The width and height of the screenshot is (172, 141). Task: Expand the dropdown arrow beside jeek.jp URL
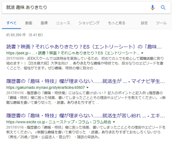click(142, 53)
